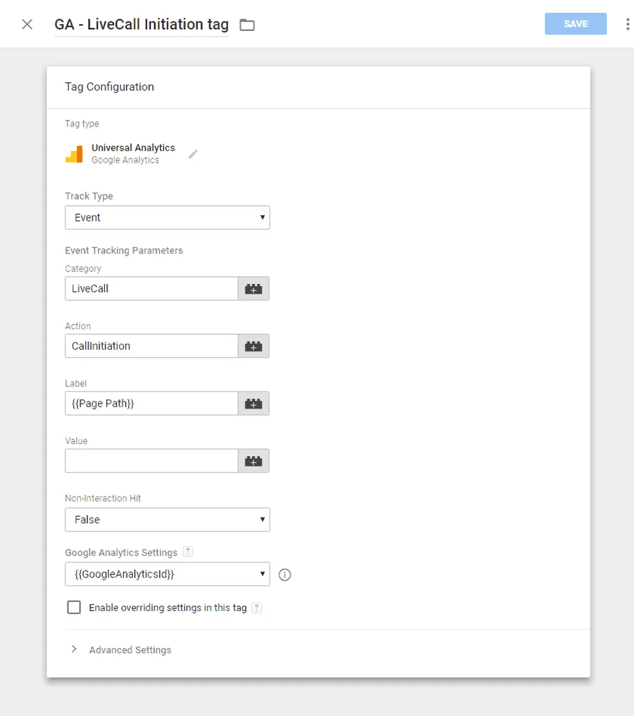
Task: Click the pencil icon to edit tag type
Action: 193,155
